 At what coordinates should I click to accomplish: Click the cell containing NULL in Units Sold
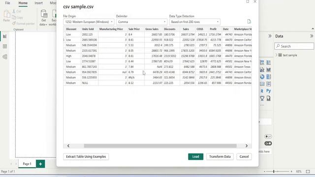click(90, 83)
